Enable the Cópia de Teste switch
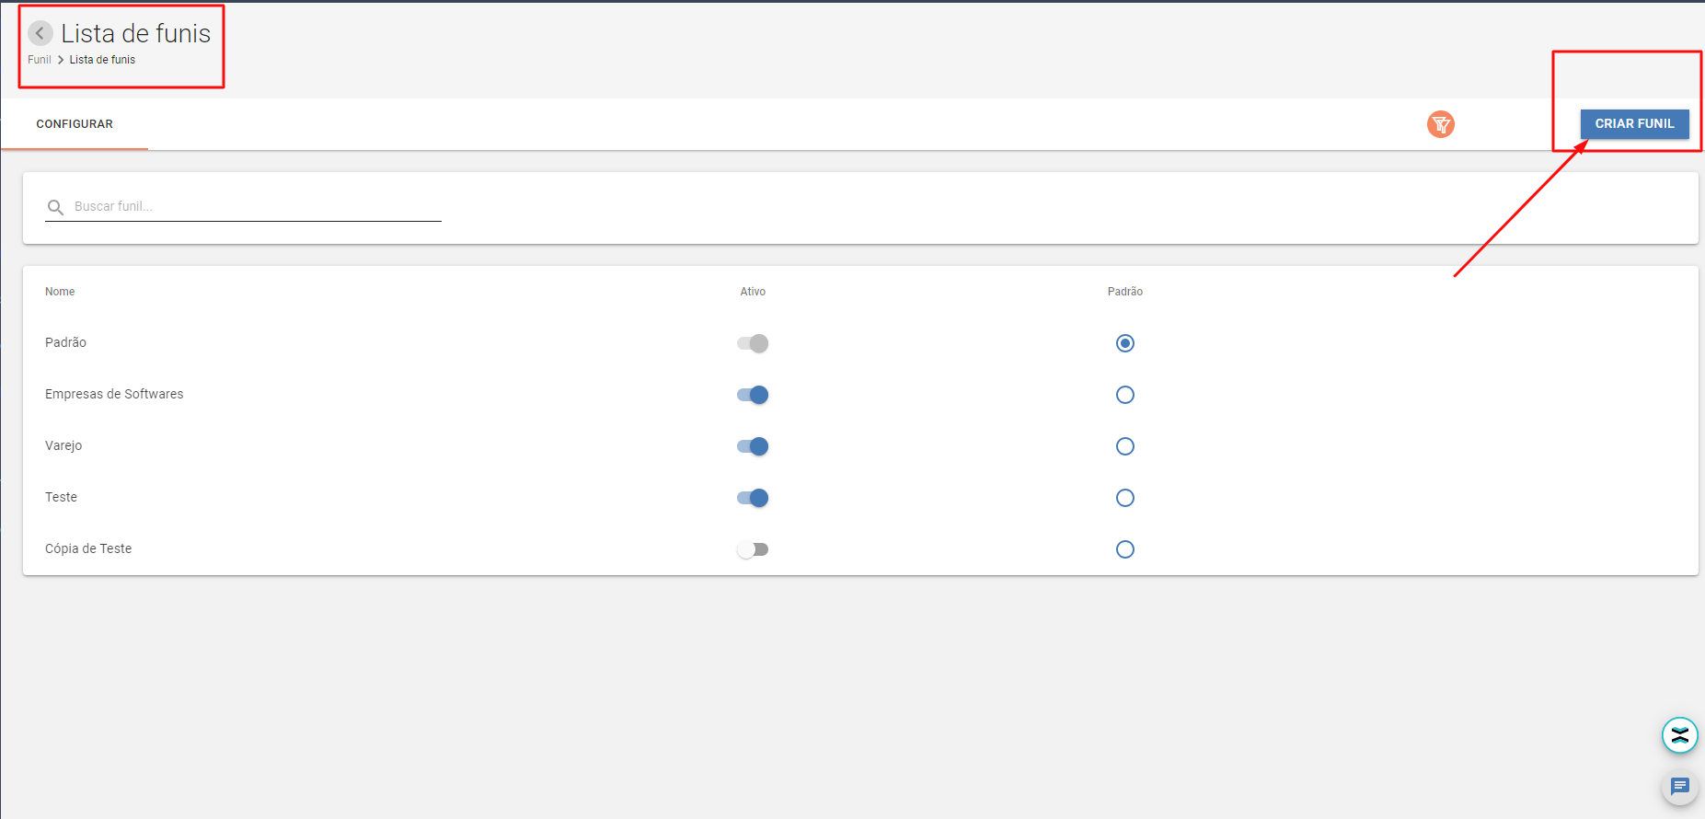Viewport: 1705px width, 819px height. 753,549
